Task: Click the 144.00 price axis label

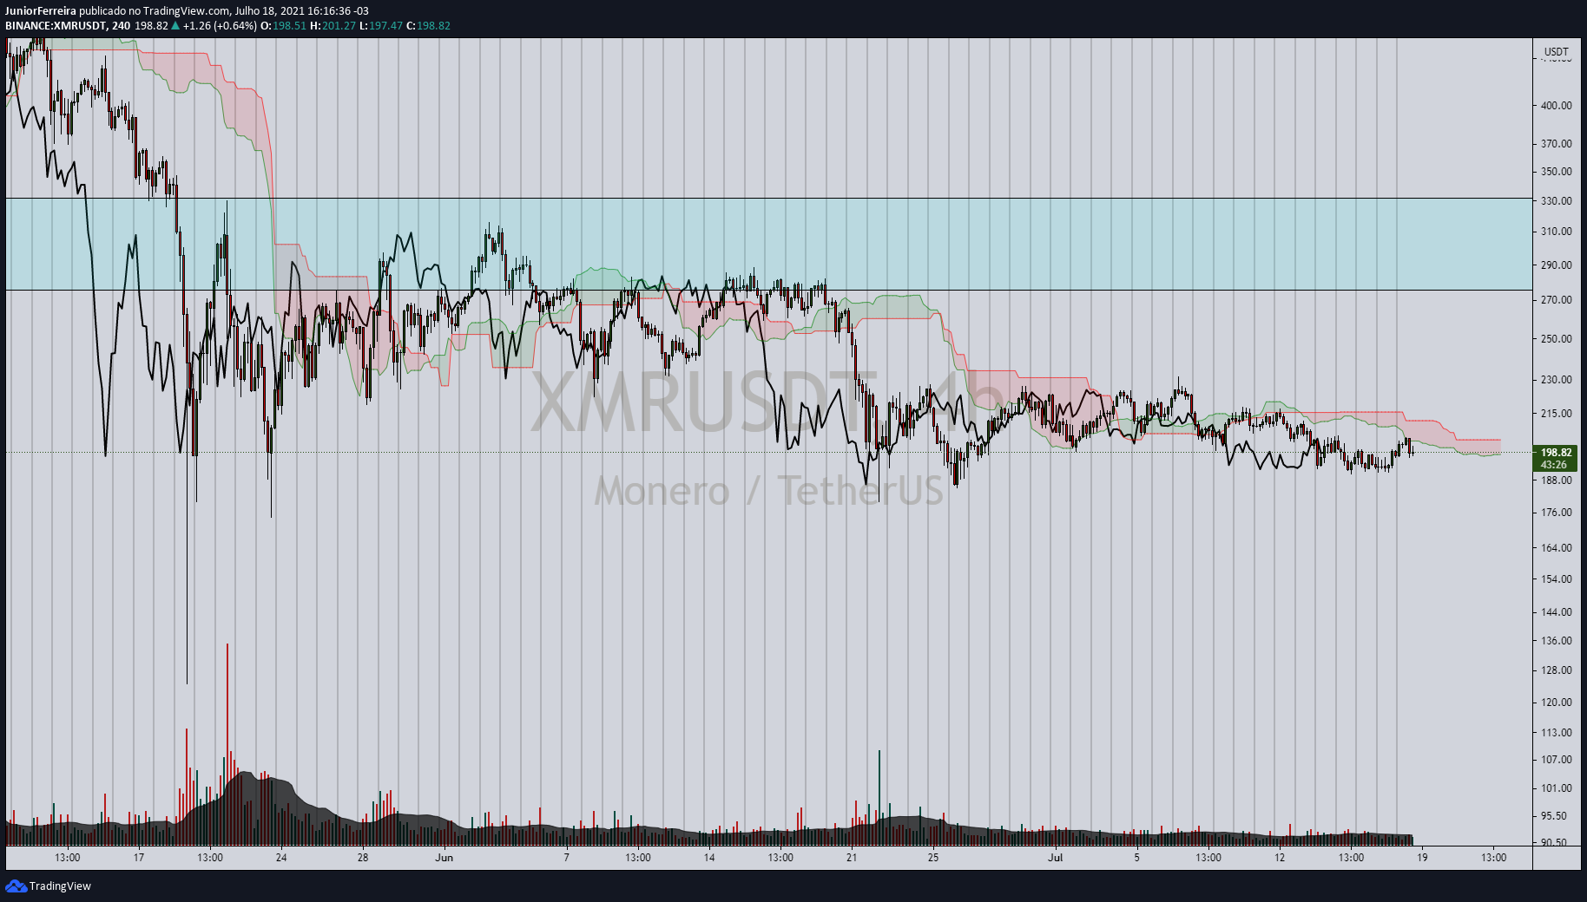Action: (x=1556, y=612)
